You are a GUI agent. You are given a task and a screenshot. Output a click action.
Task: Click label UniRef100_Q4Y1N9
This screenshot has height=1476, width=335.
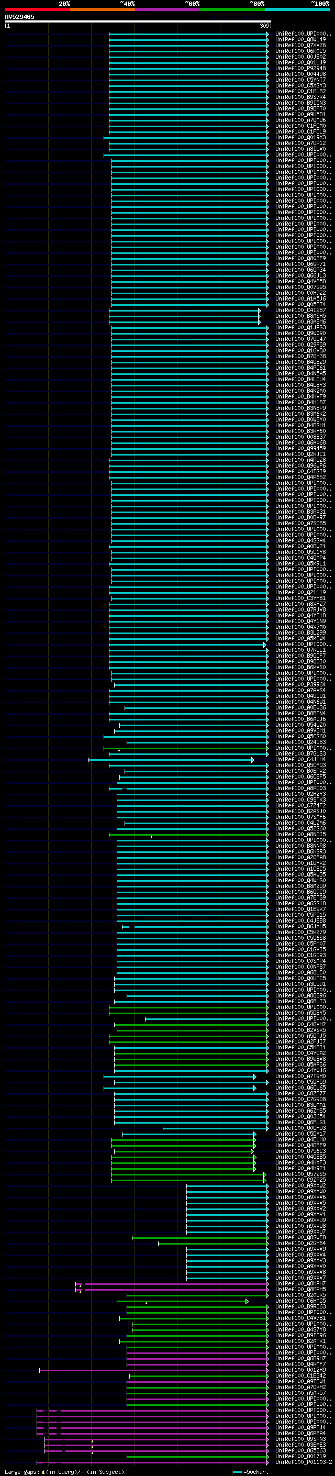300,621
